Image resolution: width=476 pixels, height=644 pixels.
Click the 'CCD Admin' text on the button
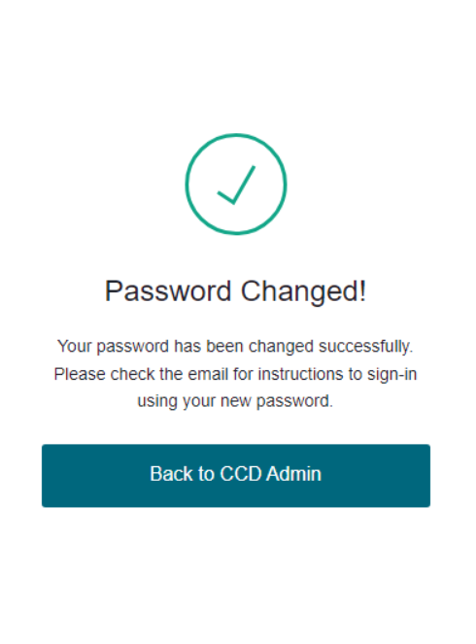tap(270, 474)
